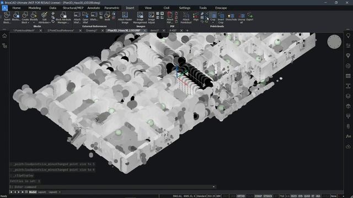Click the Home icon in left sidebar

tap(4, 36)
